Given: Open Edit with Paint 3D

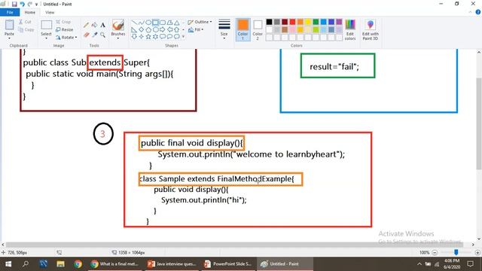Looking at the screenshot, I should [370, 29].
